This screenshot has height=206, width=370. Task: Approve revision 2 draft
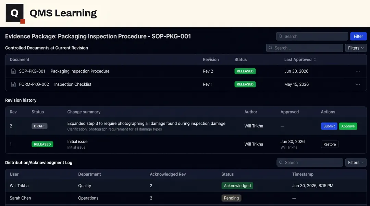coord(348,126)
